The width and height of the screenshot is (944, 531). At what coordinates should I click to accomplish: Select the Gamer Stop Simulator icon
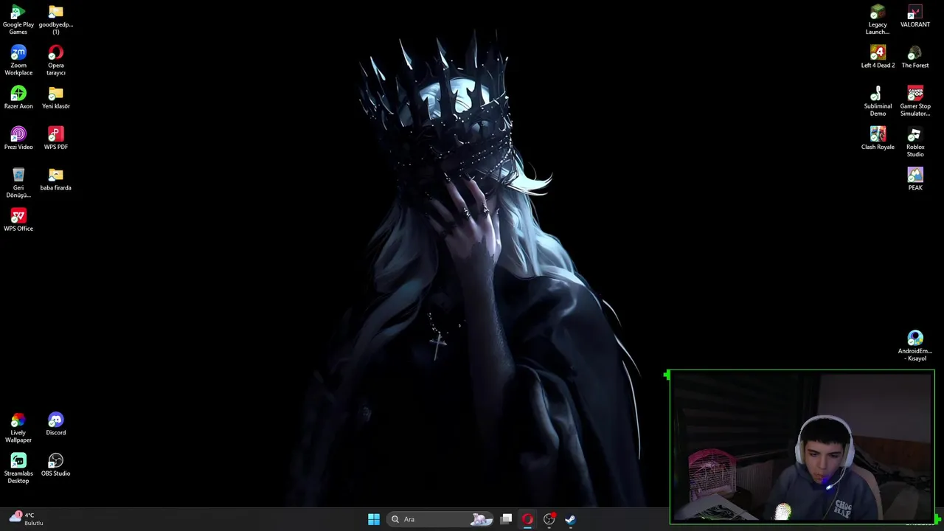915,101
